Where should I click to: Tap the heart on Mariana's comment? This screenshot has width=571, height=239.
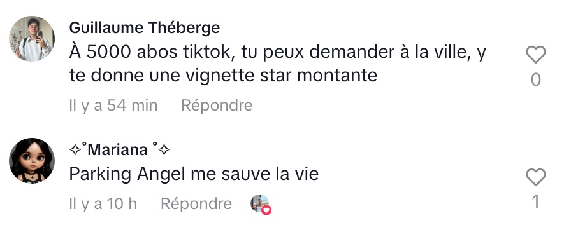click(536, 177)
